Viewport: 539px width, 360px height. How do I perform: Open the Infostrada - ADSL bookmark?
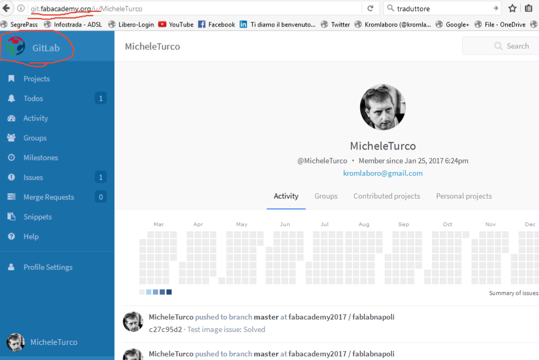point(73,24)
